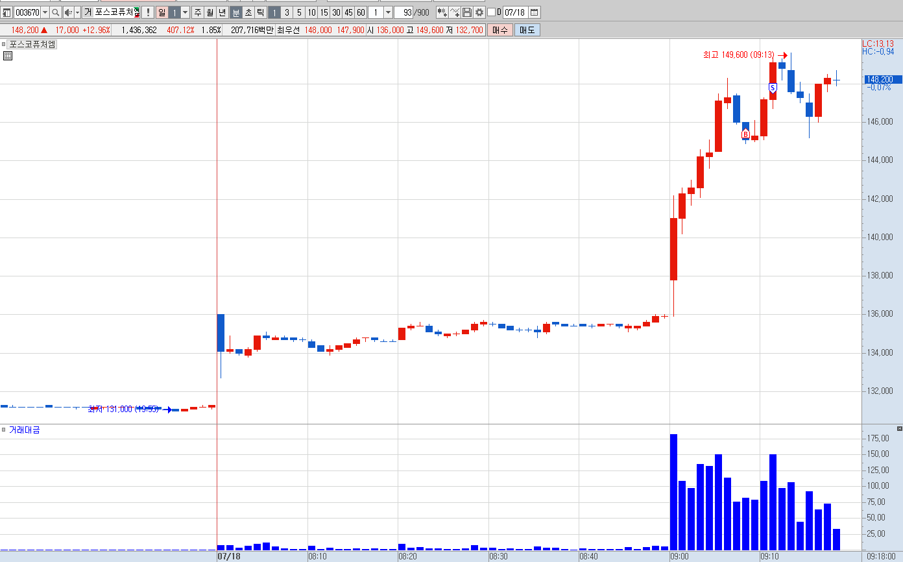Close the 거래대금 panel with the x icon
The width and height of the screenshot is (903, 562).
(x=899, y=429)
